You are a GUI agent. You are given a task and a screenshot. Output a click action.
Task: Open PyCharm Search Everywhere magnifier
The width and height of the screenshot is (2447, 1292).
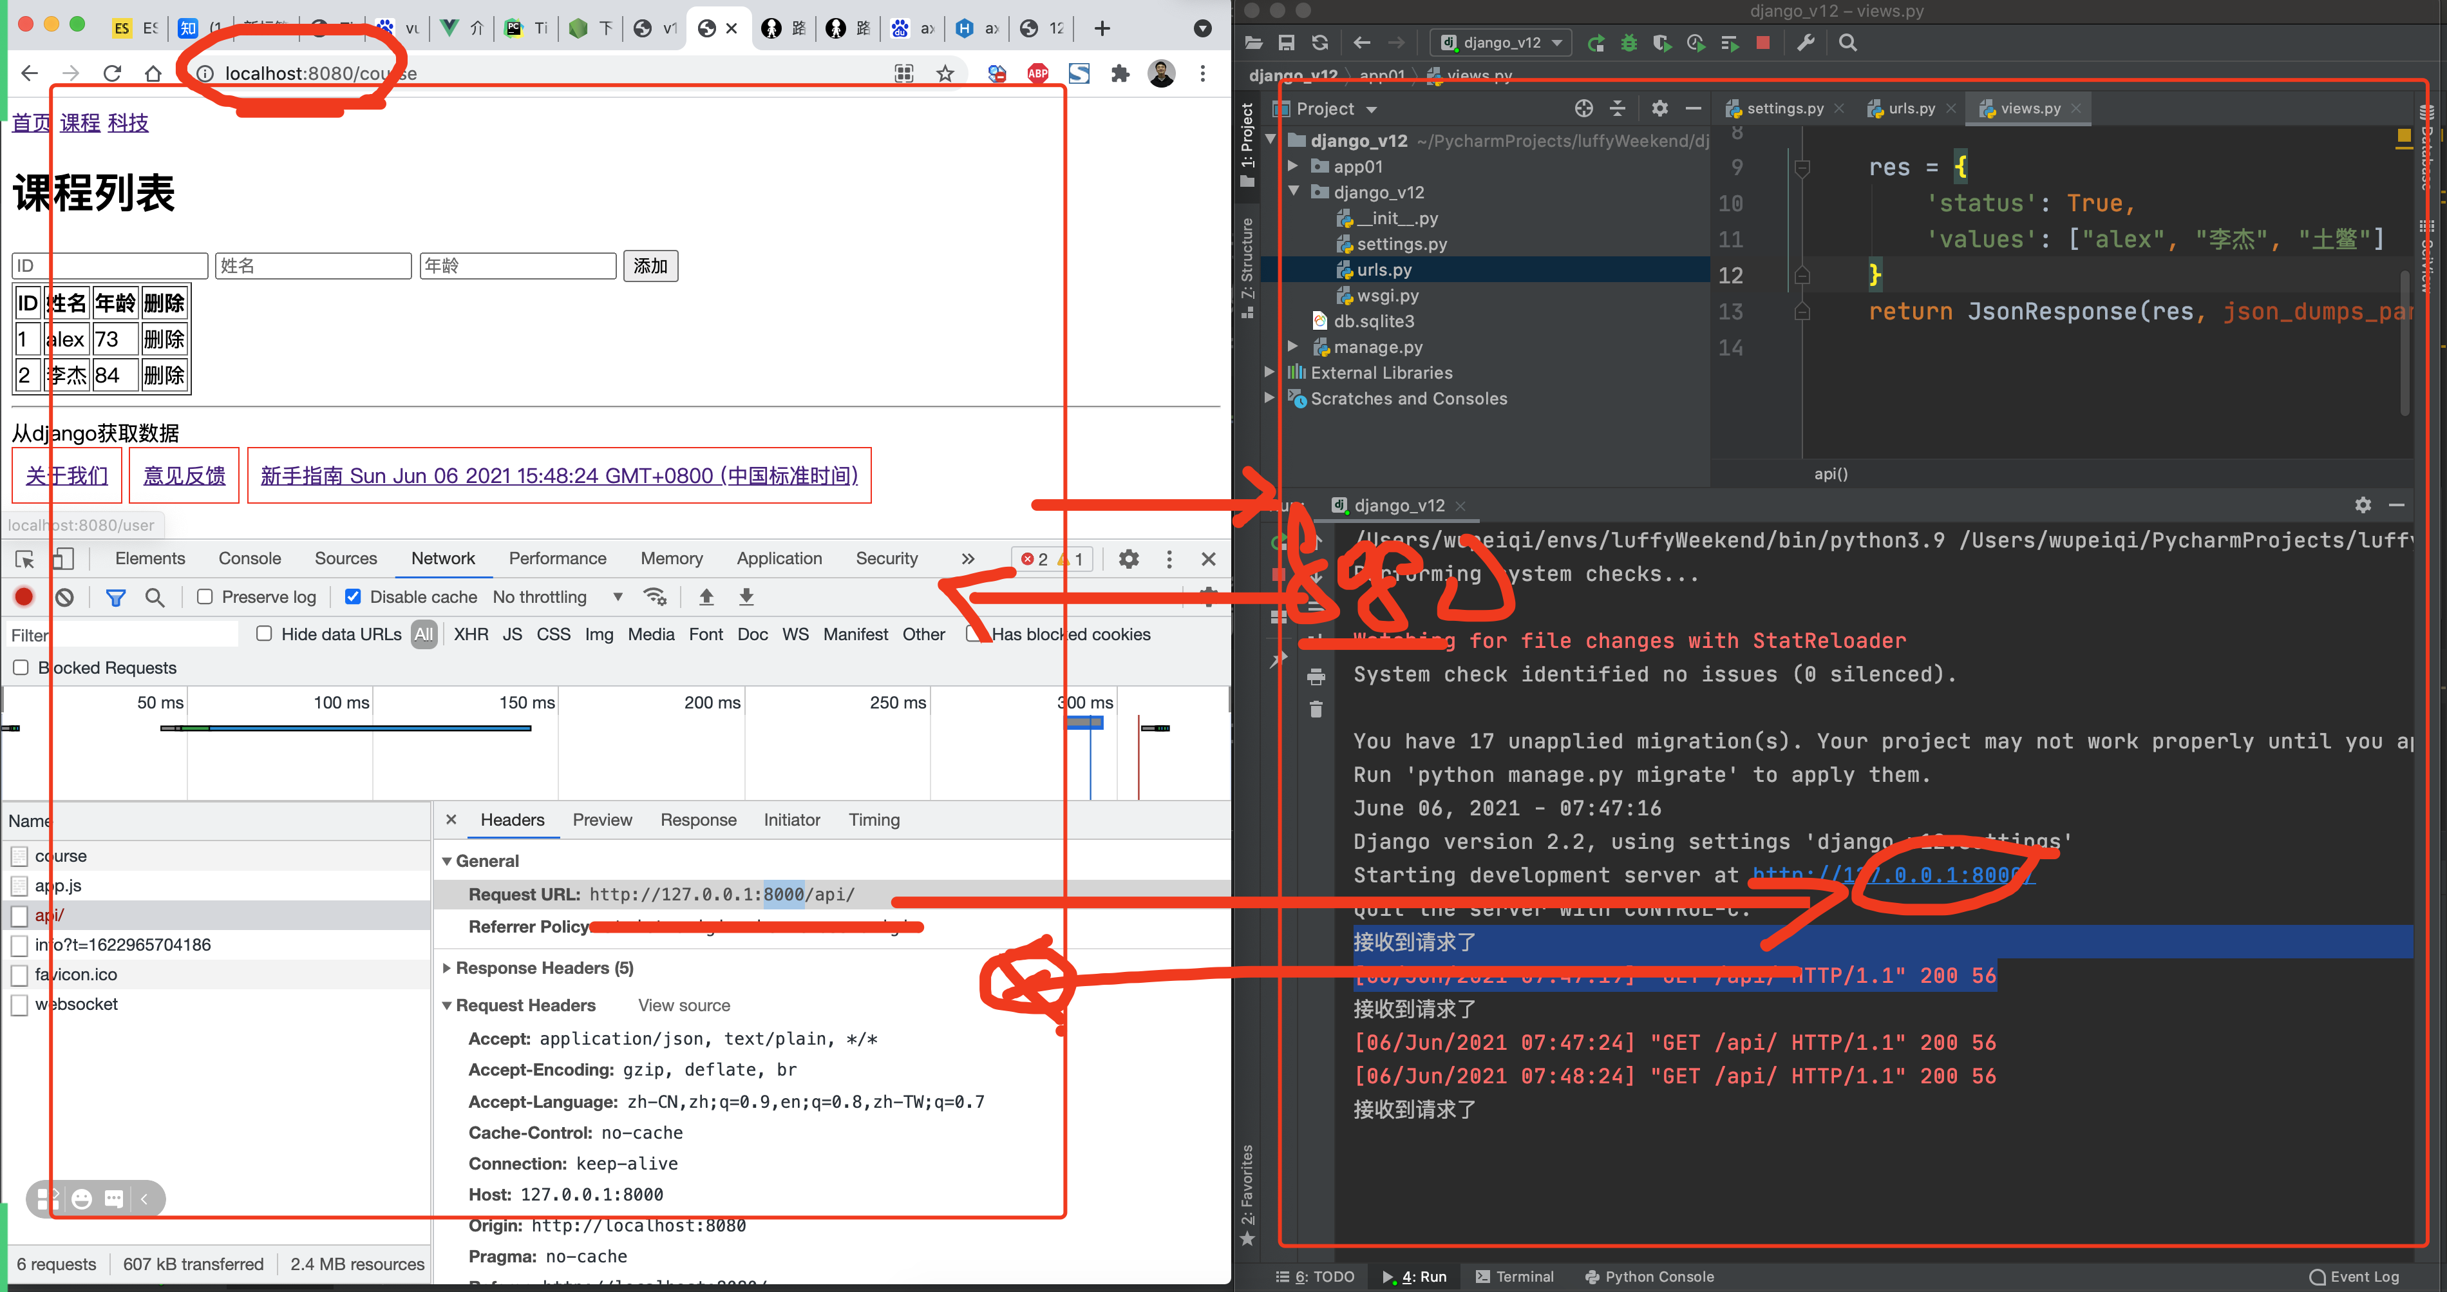click(x=1847, y=43)
